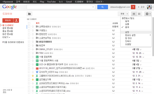
Task: Check the .hwp file checkbox
Action: click(x=29, y=72)
